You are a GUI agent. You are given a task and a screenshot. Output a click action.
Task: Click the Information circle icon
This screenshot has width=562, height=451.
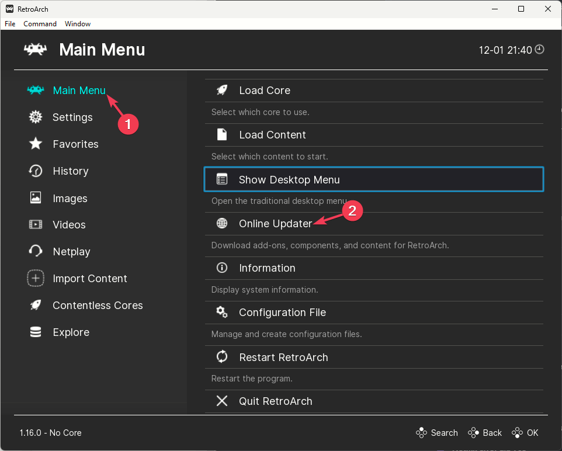coord(222,268)
